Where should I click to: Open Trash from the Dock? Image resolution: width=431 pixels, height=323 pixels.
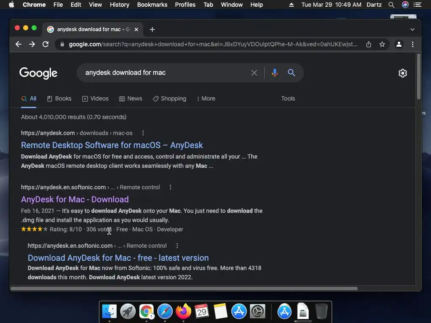pos(321,312)
